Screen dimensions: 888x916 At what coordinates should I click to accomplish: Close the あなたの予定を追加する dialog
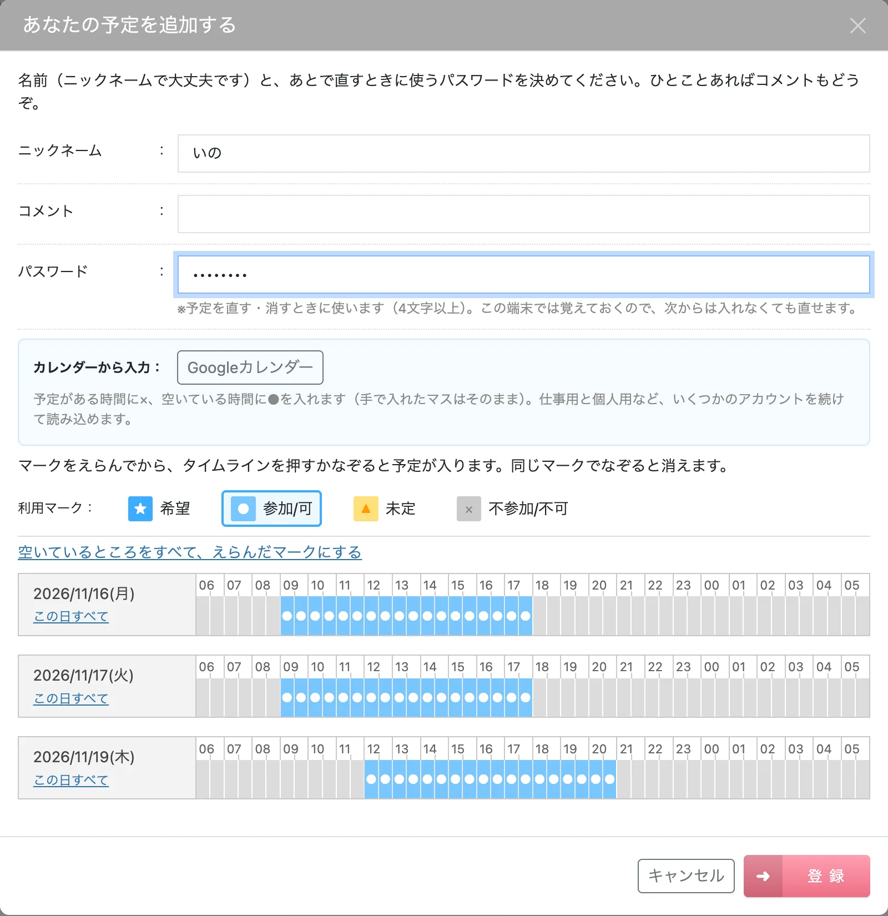(x=858, y=26)
